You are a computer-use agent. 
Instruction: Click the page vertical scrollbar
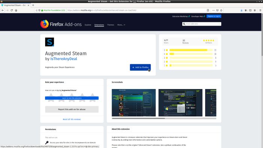click(262, 35)
